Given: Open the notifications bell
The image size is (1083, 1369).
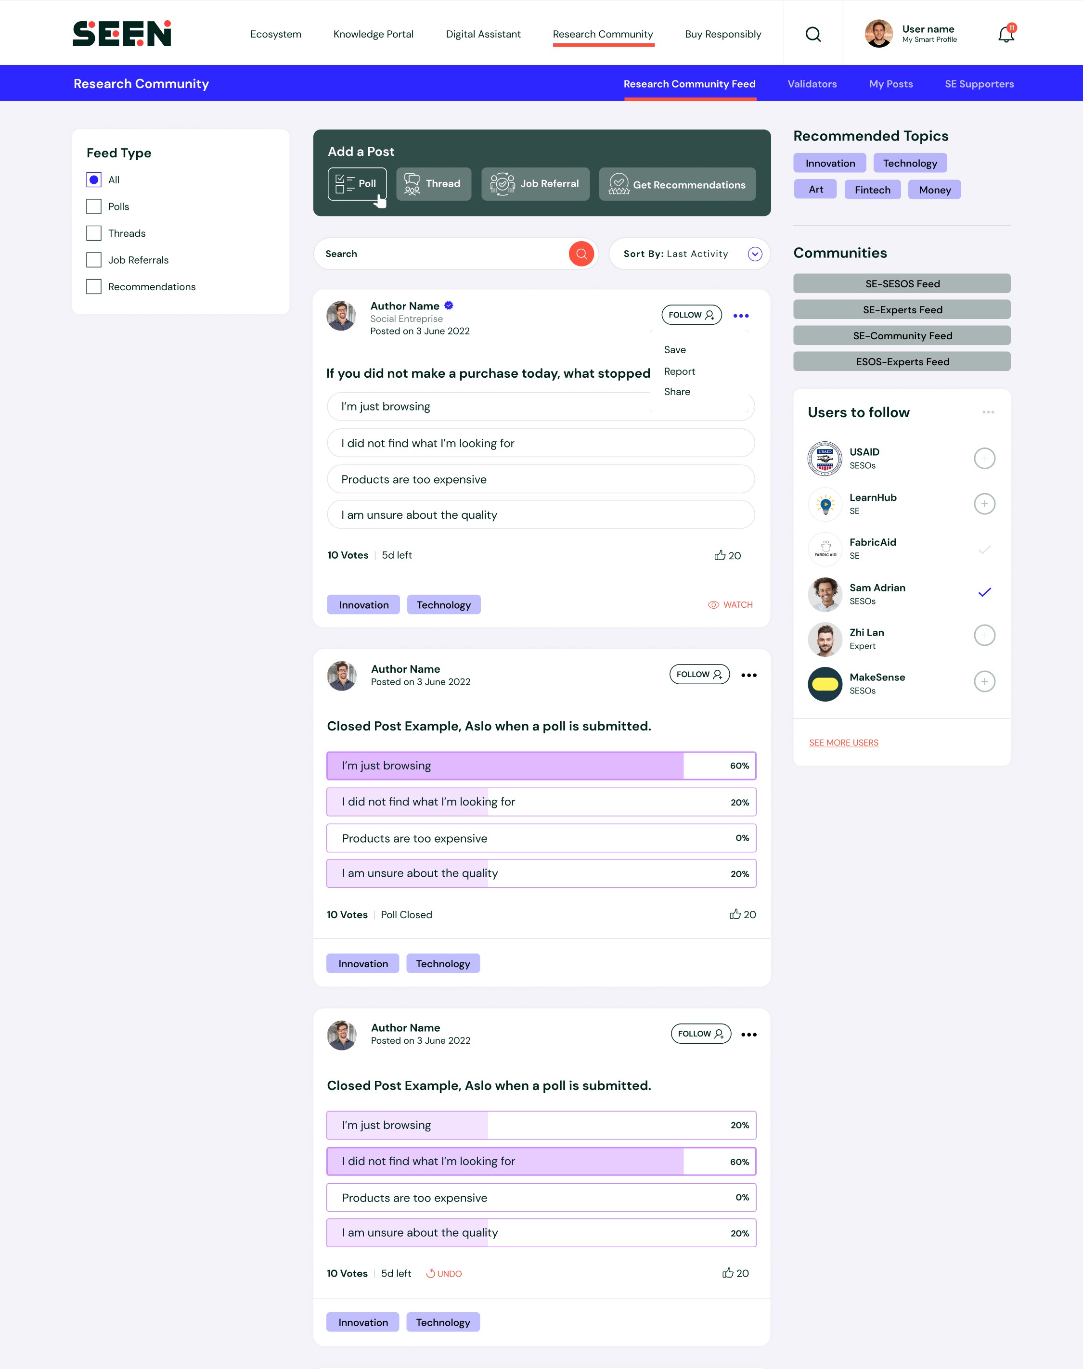Looking at the screenshot, I should [x=1006, y=34].
